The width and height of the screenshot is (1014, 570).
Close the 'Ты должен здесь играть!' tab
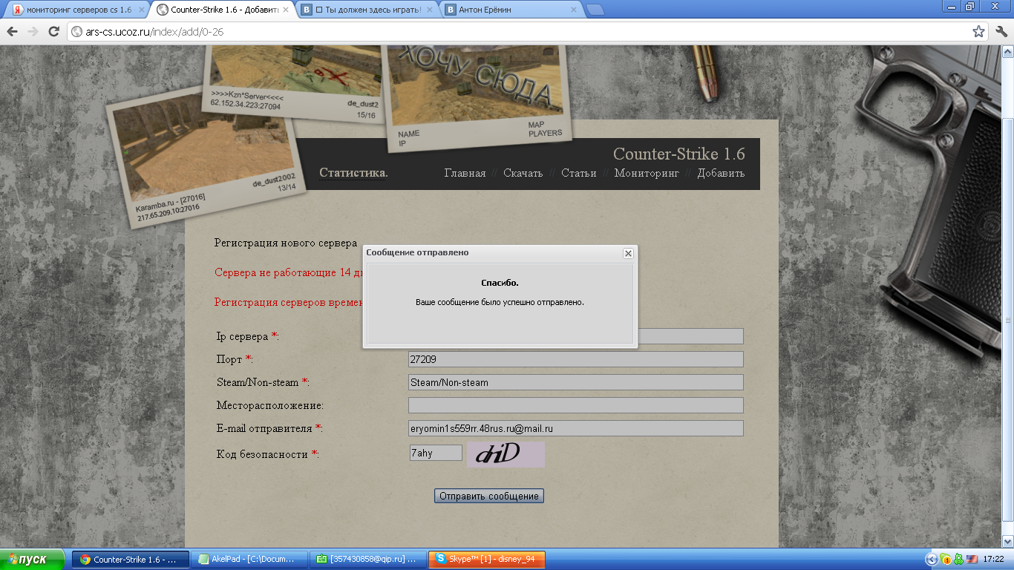tap(429, 10)
